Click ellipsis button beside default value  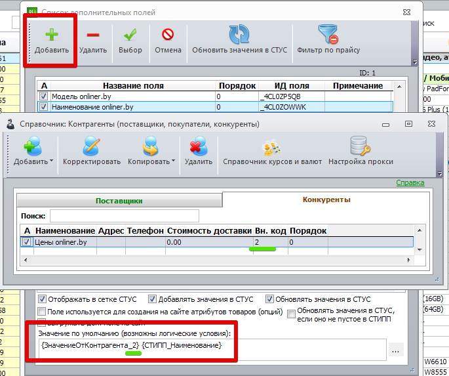pyautogui.click(x=396, y=351)
